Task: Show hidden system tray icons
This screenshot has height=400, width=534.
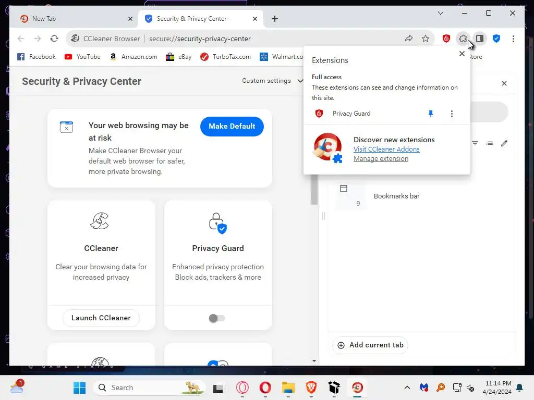Action: pyautogui.click(x=407, y=387)
